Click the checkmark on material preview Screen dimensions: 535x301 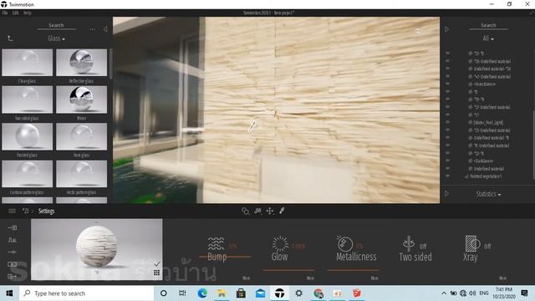coord(156,264)
